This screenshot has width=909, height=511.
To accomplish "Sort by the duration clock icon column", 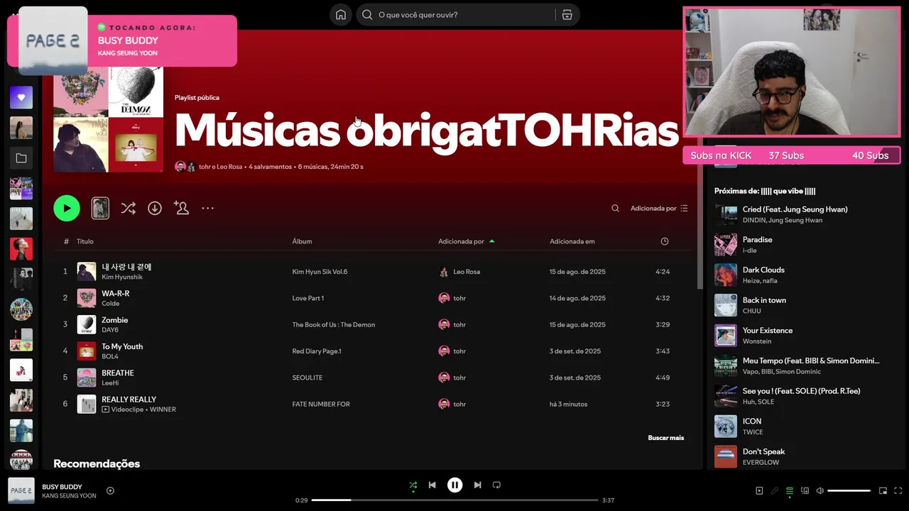I will [x=665, y=241].
